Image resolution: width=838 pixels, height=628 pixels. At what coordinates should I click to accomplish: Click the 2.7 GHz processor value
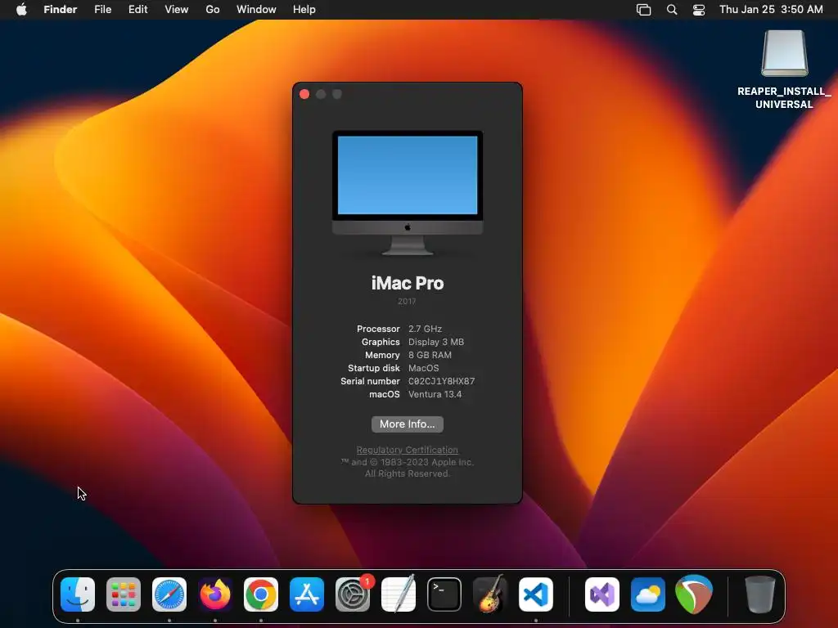click(425, 329)
